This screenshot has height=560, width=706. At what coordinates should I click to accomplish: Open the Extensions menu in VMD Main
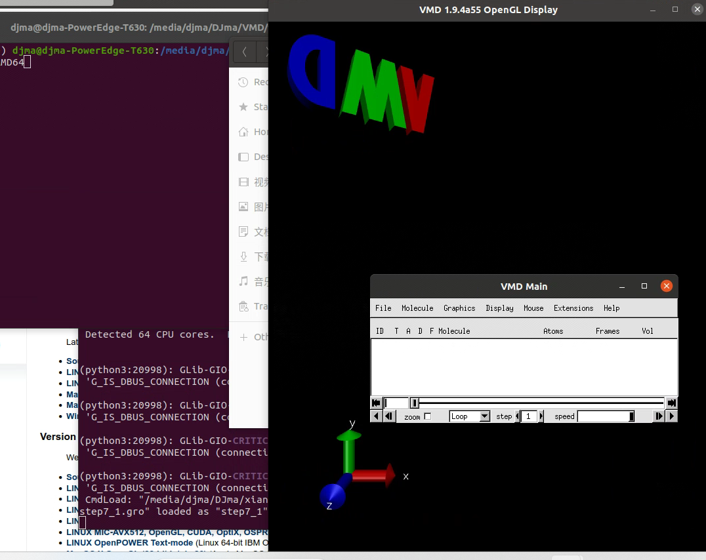[x=573, y=308]
